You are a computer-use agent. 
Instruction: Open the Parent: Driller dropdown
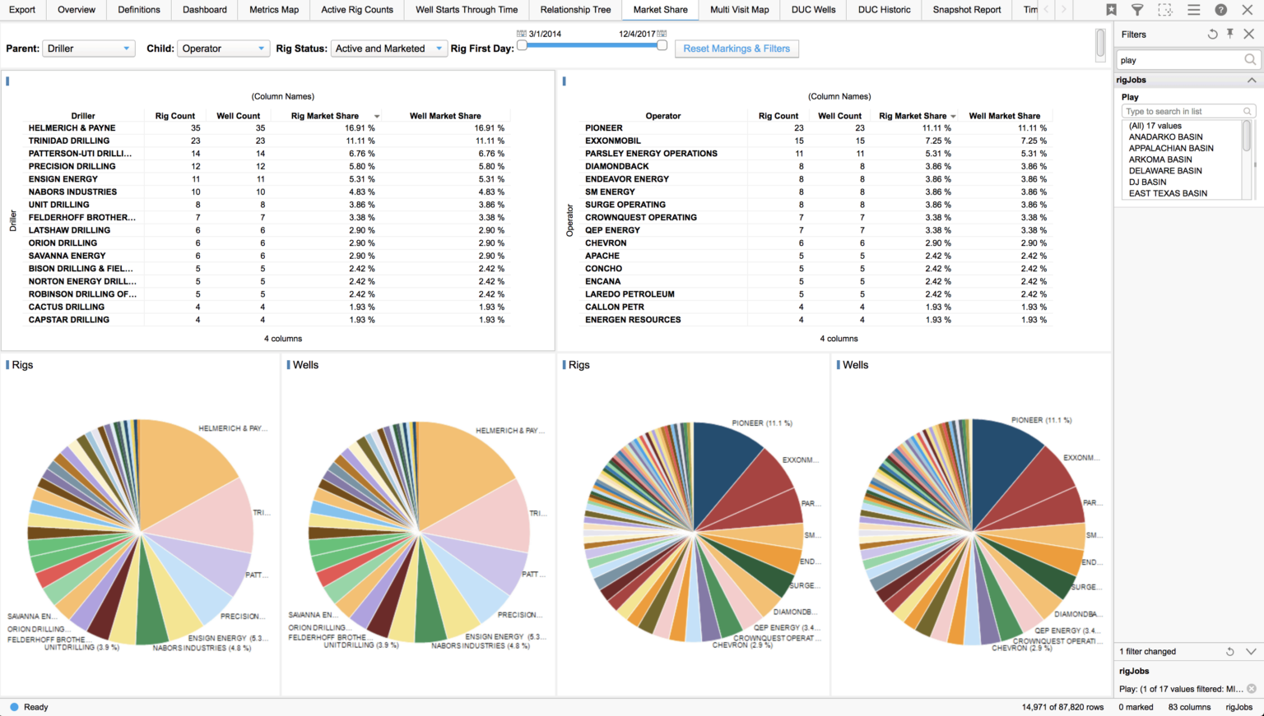(x=88, y=49)
